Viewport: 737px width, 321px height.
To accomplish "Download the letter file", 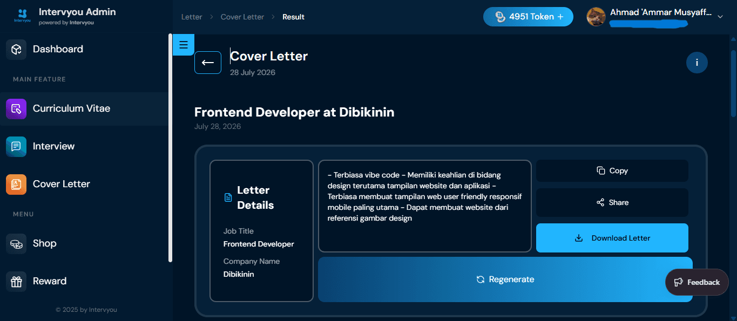I will pyautogui.click(x=612, y=238).
